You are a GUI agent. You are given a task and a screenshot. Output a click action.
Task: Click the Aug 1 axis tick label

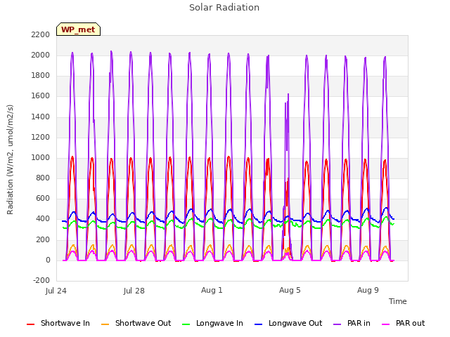coord(212,290)
